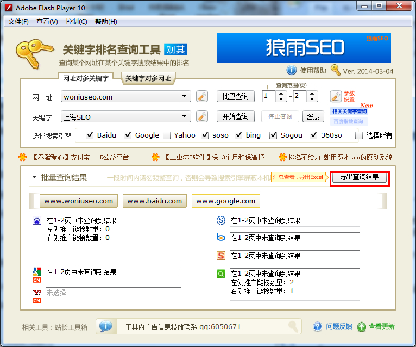
Task: Uncheck the 360so search engine checkbox
Action: pos(313,135)
